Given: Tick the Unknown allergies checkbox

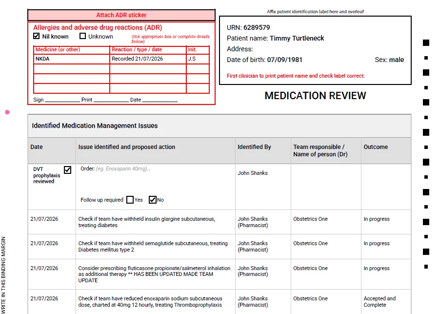Looking at the screenshot, I should tap(82, 36).
